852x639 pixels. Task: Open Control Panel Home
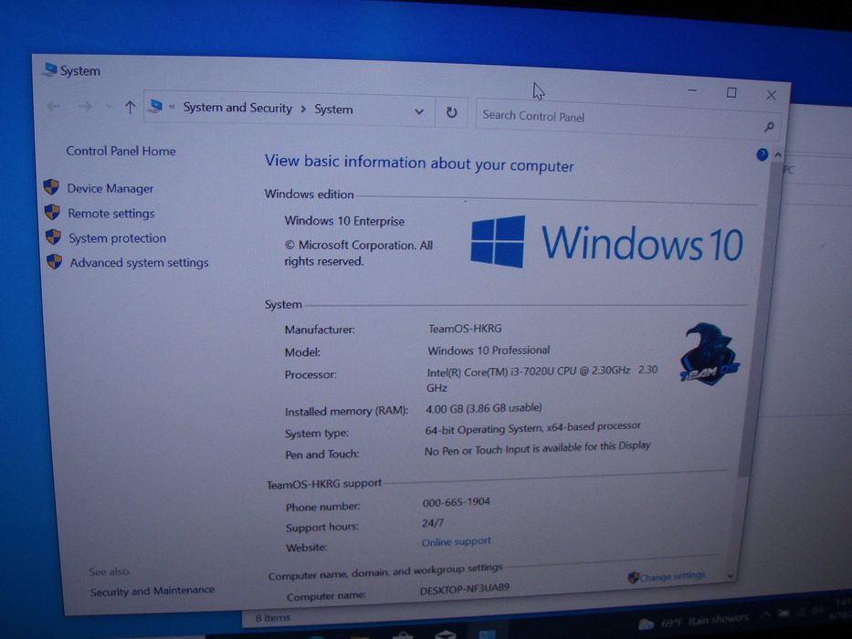pyautogui.click(x=121, y=151)
